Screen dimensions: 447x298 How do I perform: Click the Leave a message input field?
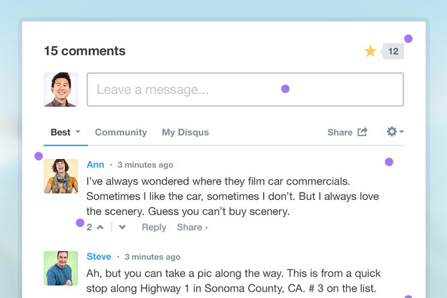245,90
